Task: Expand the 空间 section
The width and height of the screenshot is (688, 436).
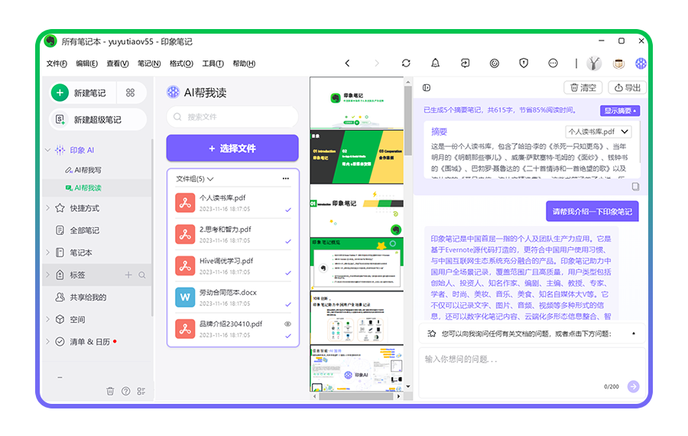Action: pos(47,319)
